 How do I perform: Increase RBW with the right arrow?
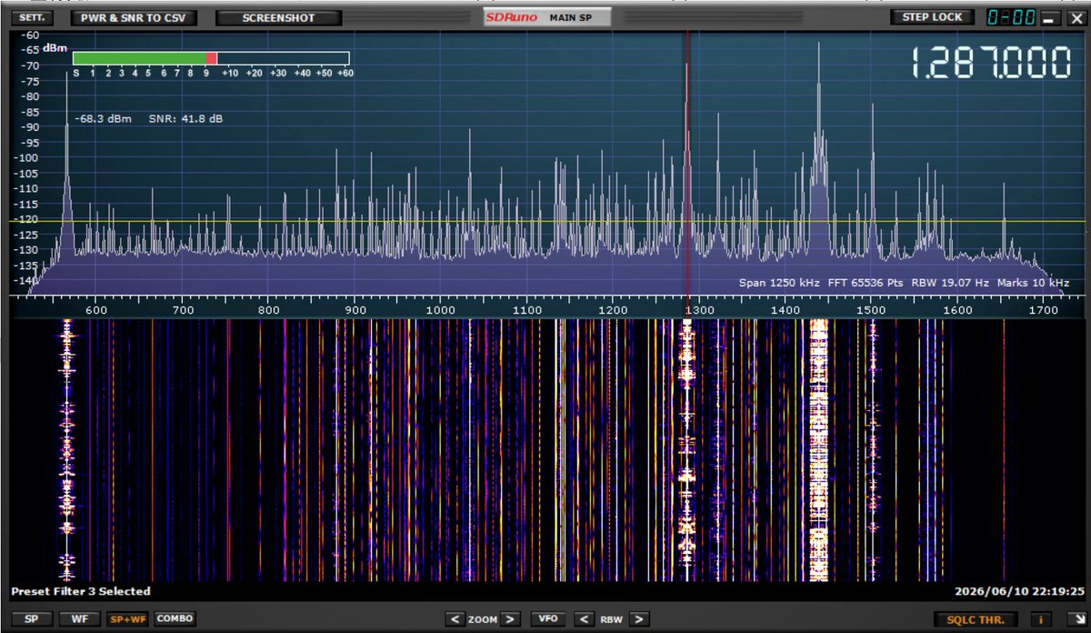click(639, 619)
